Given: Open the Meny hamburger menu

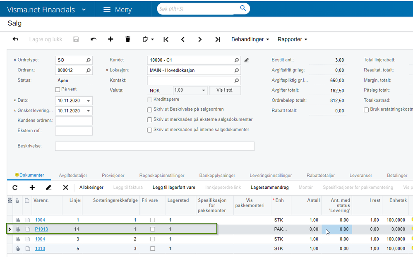Looking at the screenshot, I should 118,10.
